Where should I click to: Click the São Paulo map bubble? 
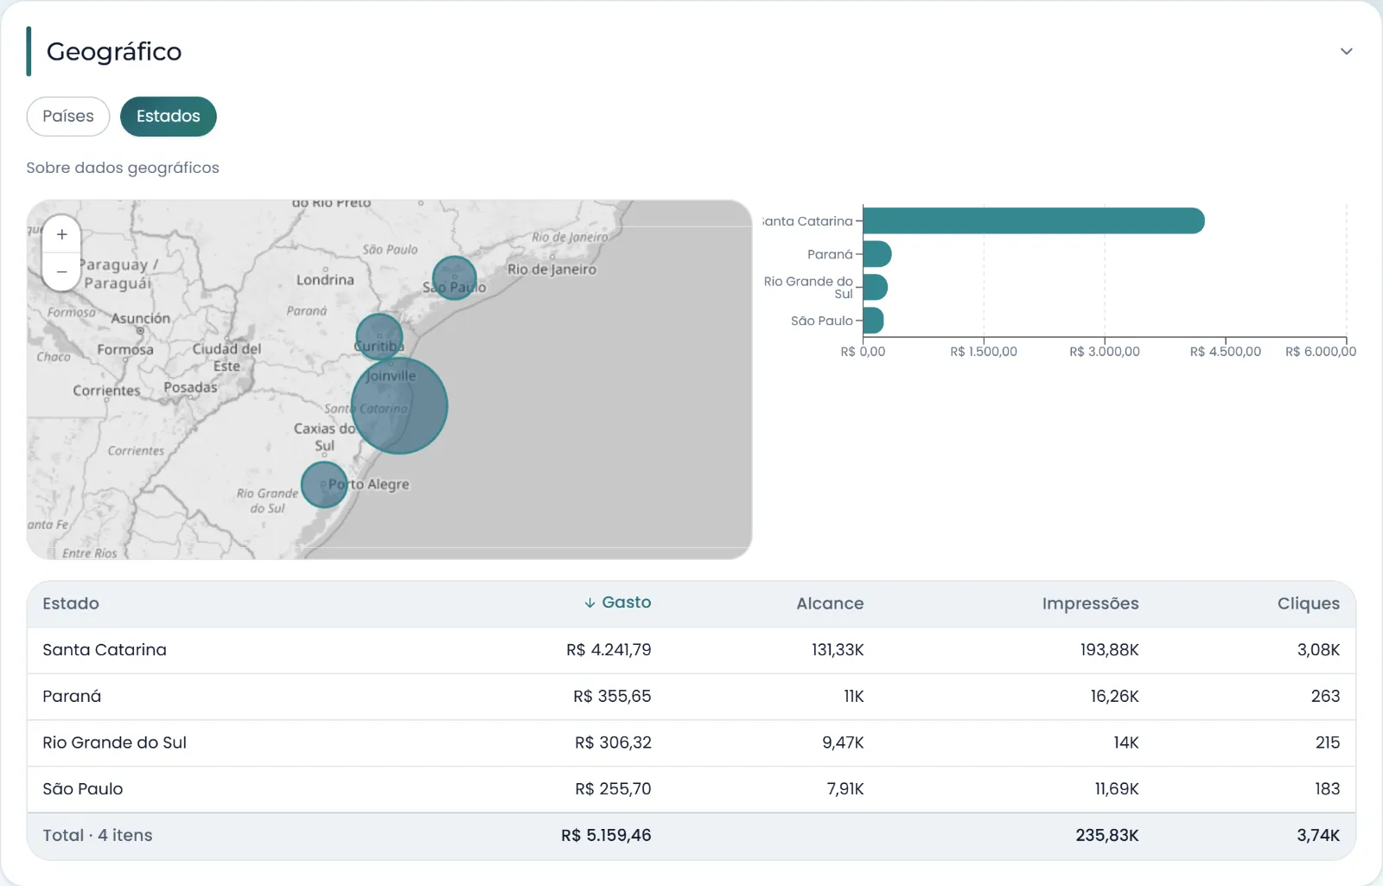455,278
